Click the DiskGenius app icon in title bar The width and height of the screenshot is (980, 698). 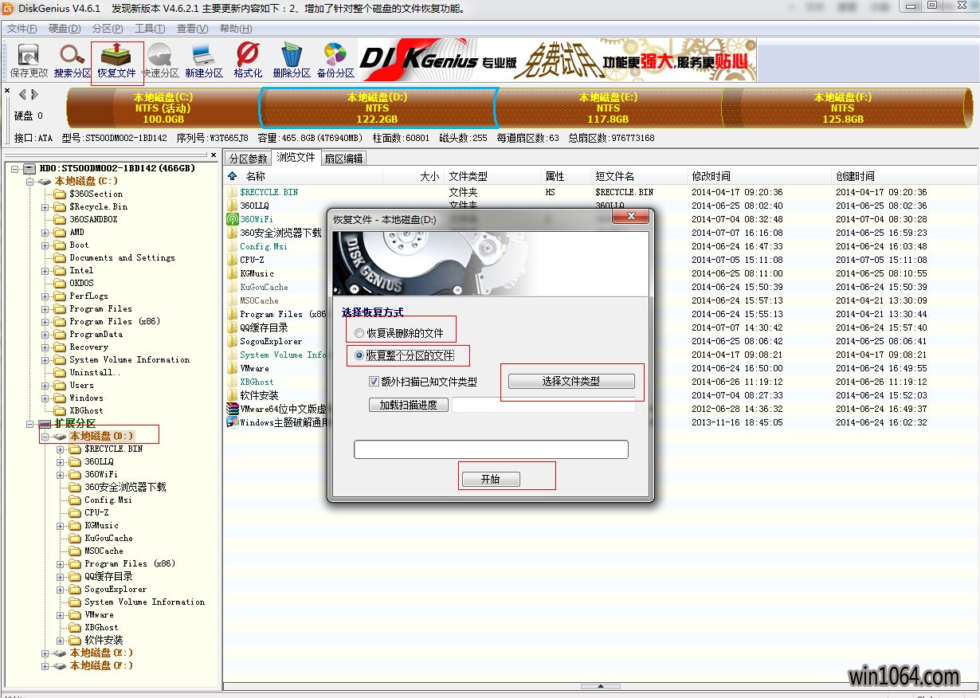9,8
